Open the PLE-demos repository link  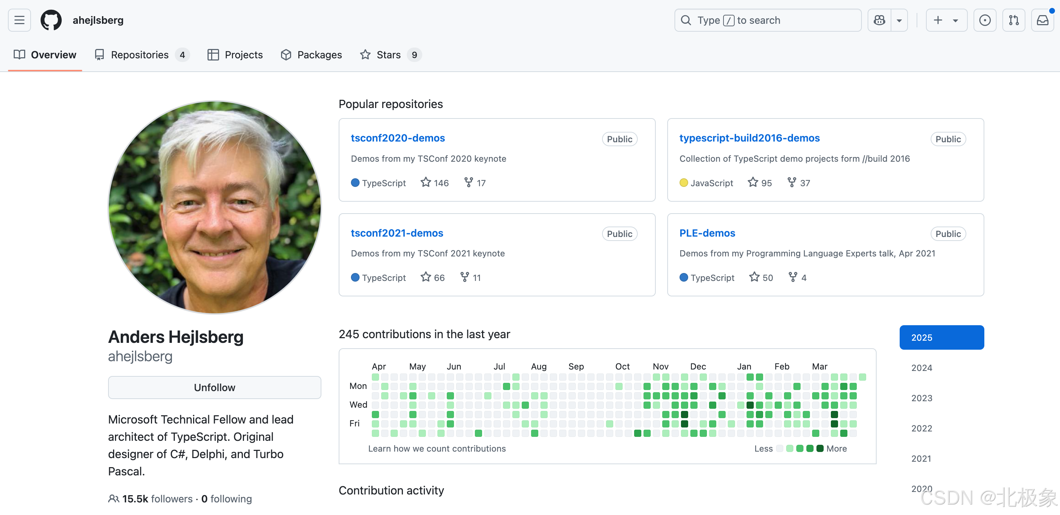[x=707, y=233]
